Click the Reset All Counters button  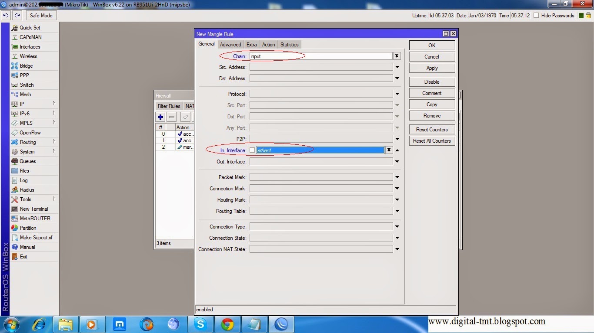(x=432, y=141)
